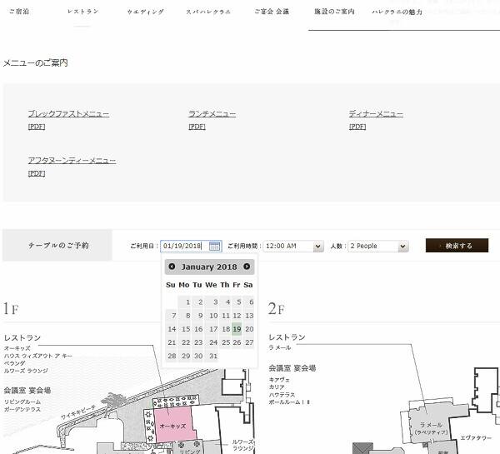Go to next month in date picker
This screenshot has height=454, width=500.
[x=247, y=267]
